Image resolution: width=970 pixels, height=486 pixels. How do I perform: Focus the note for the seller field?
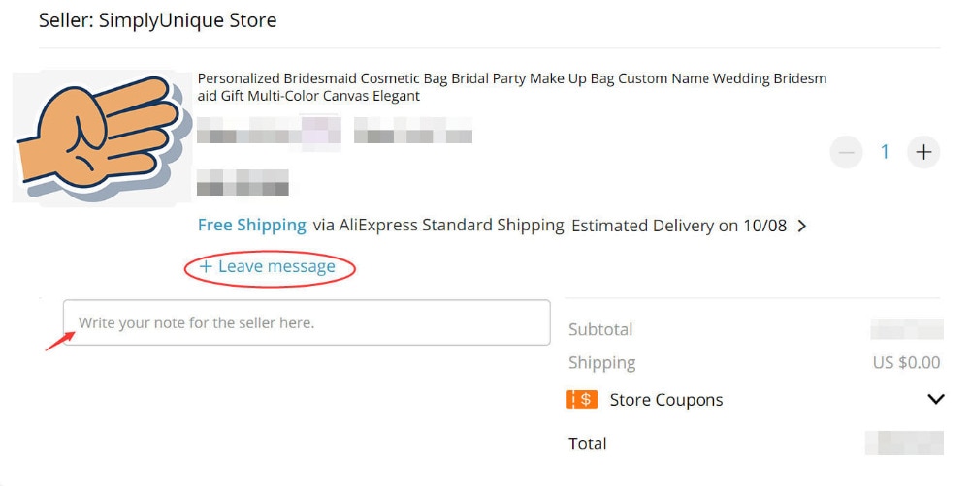click(x=307, y=322)
